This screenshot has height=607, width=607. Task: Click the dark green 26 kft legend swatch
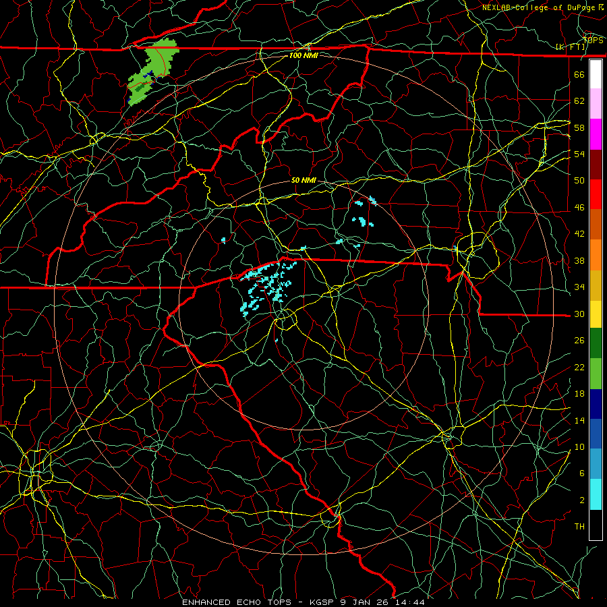click(596, 343)
